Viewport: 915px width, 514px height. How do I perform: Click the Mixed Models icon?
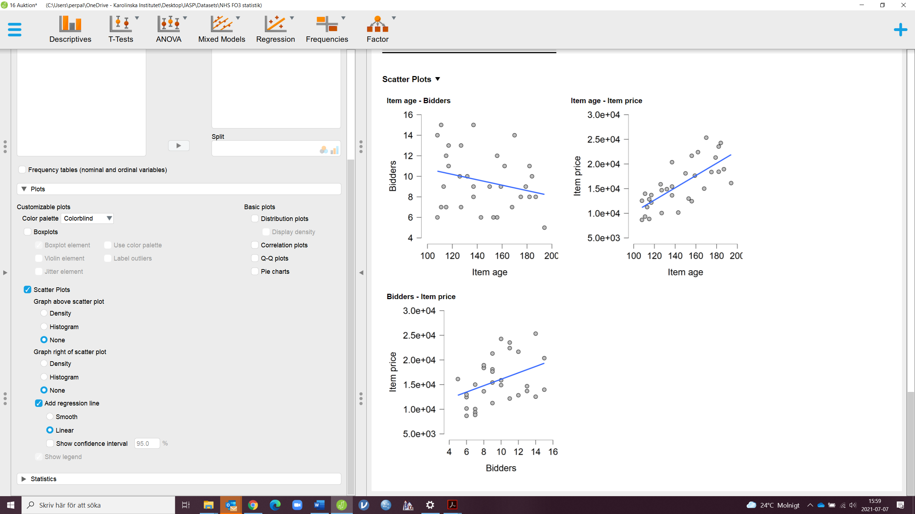222,29
